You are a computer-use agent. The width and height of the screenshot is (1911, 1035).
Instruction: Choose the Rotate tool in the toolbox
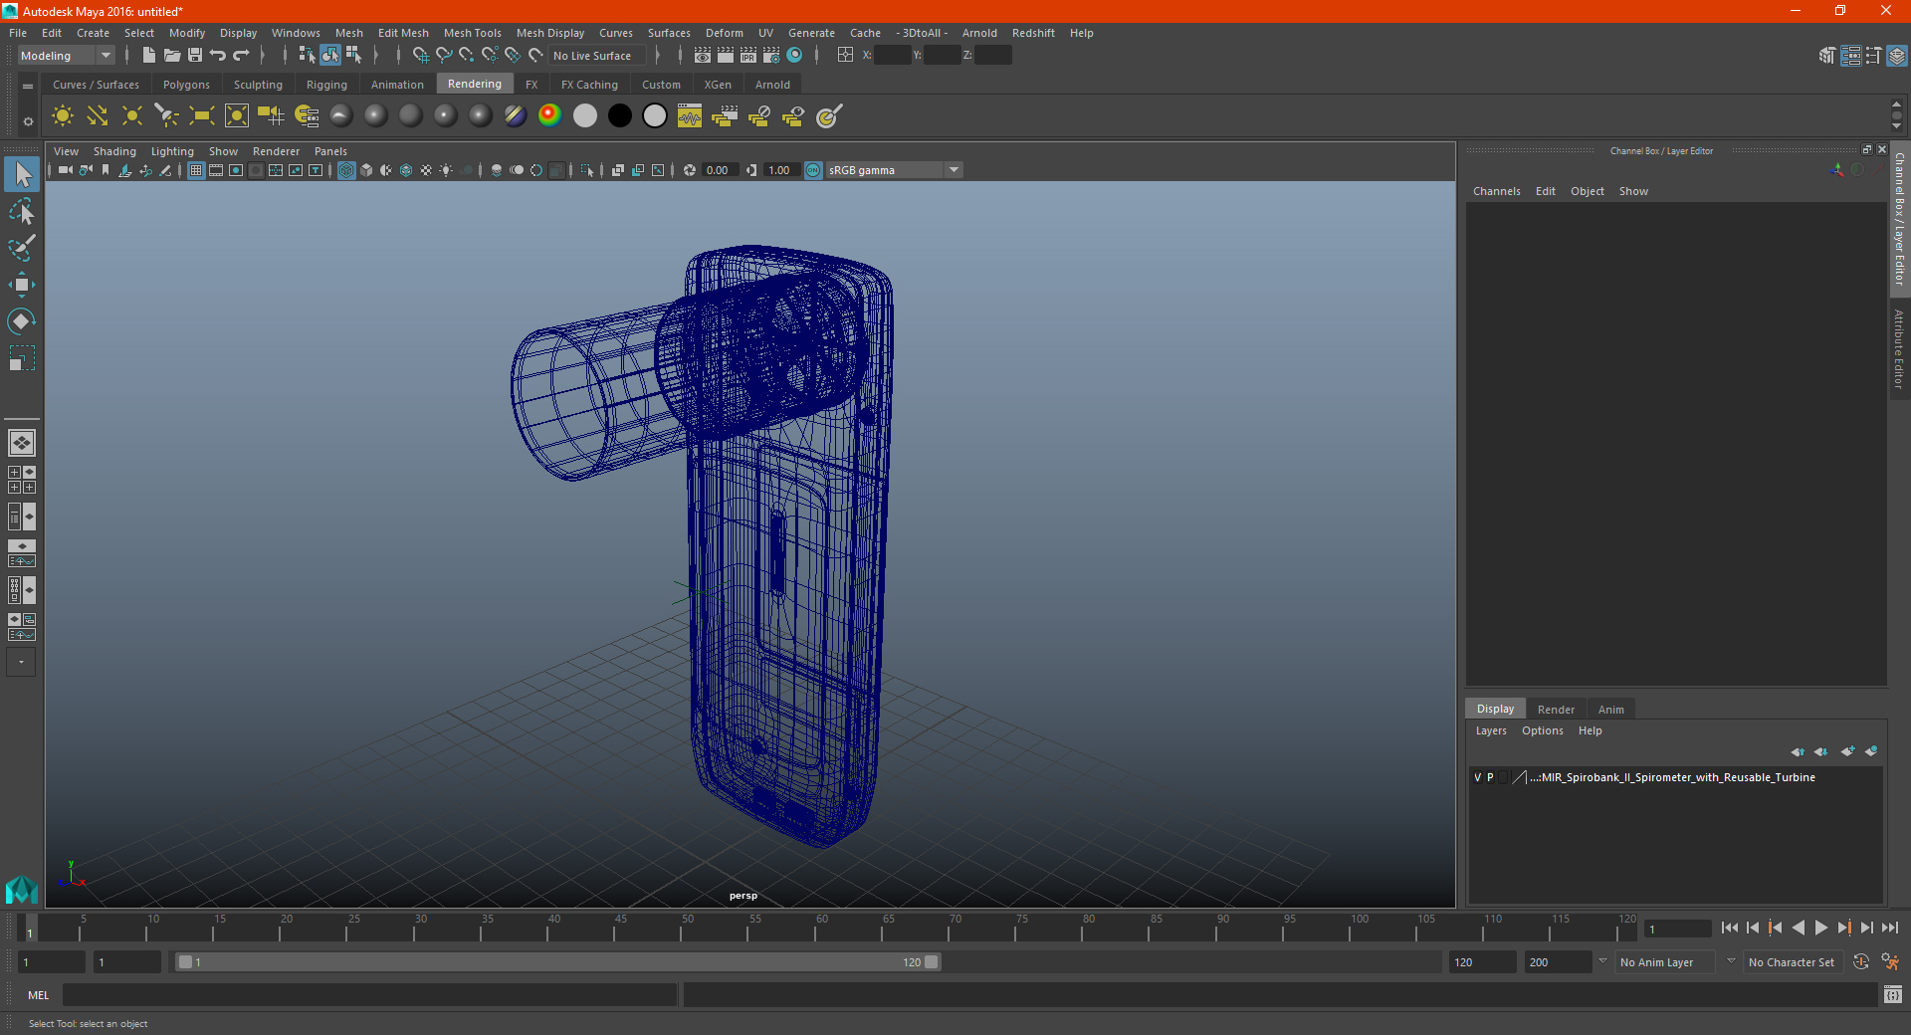click(22, 320)
